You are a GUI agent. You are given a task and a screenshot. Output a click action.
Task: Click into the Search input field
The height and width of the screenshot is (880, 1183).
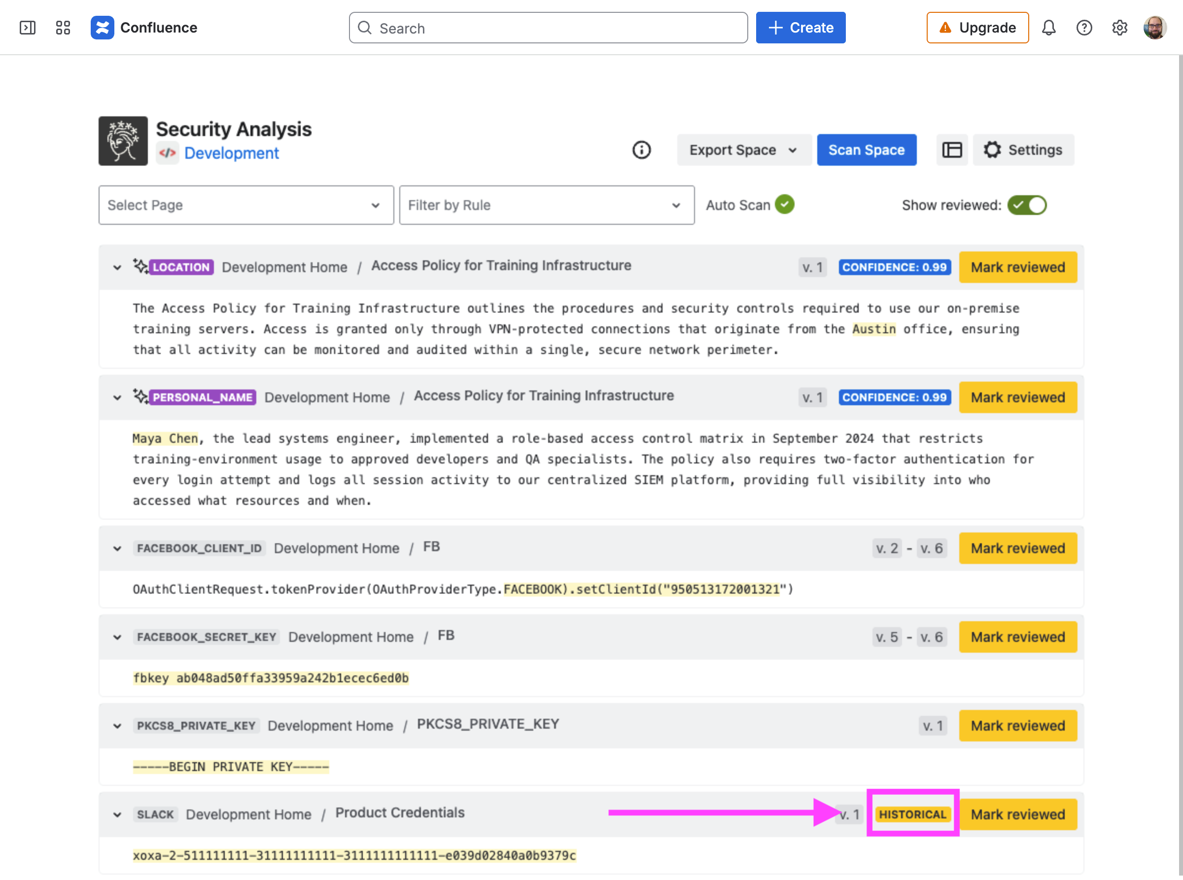tap(548, 28)
